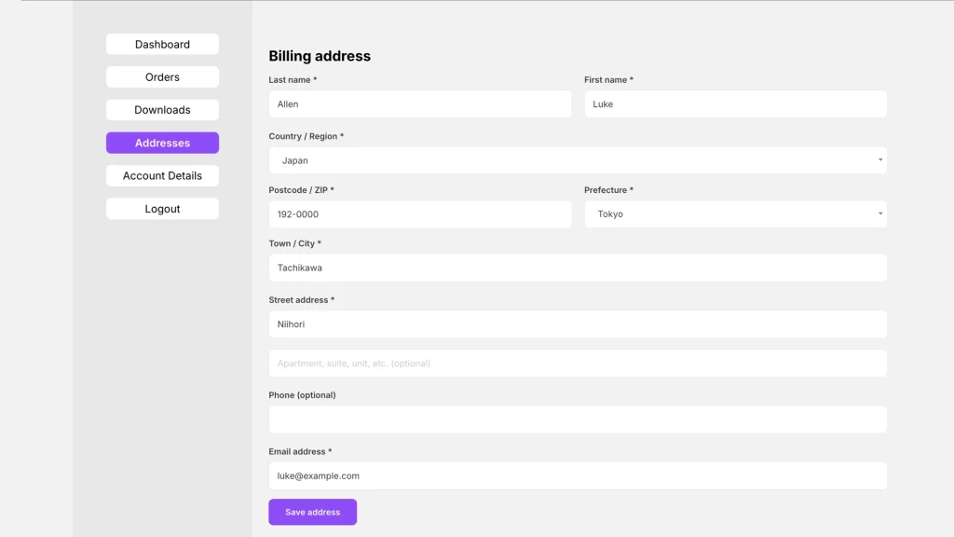Image resolution: width=954 pixels, height=537 pixels.
Task: Open the Dashboard page from sidebar
Action: (162, 45)
